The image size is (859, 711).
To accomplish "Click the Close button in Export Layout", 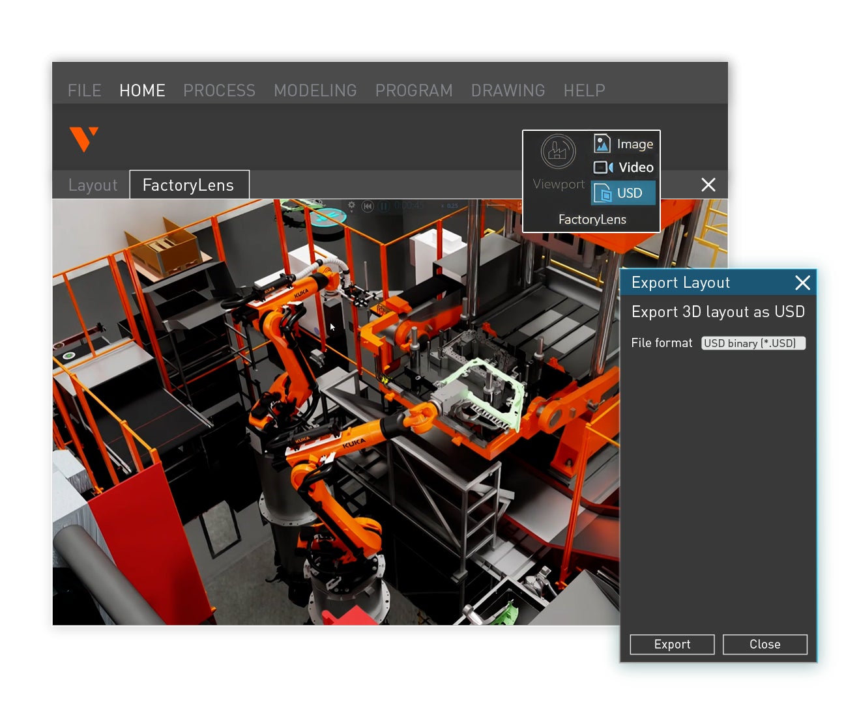I will 765,644.
